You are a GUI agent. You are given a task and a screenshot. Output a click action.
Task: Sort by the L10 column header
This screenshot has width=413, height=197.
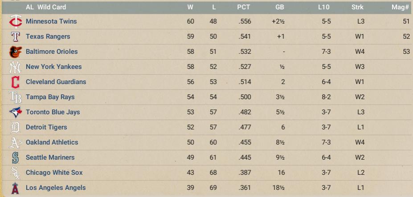[x=324, y=7]
